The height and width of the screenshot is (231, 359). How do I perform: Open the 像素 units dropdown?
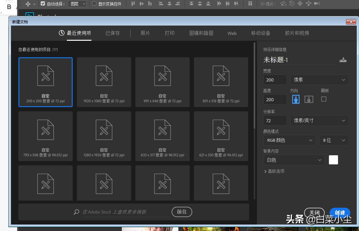[x=319, y=80]
